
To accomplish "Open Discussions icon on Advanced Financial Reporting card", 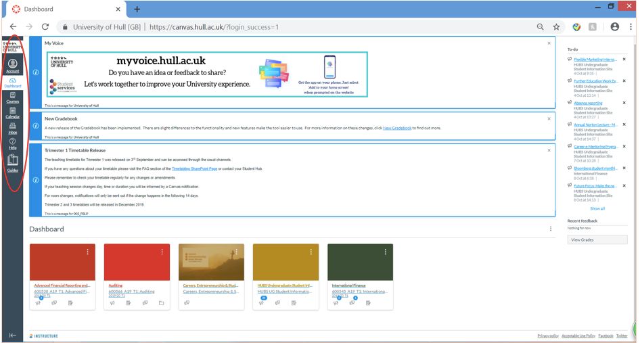I will (x=54, y=302).
